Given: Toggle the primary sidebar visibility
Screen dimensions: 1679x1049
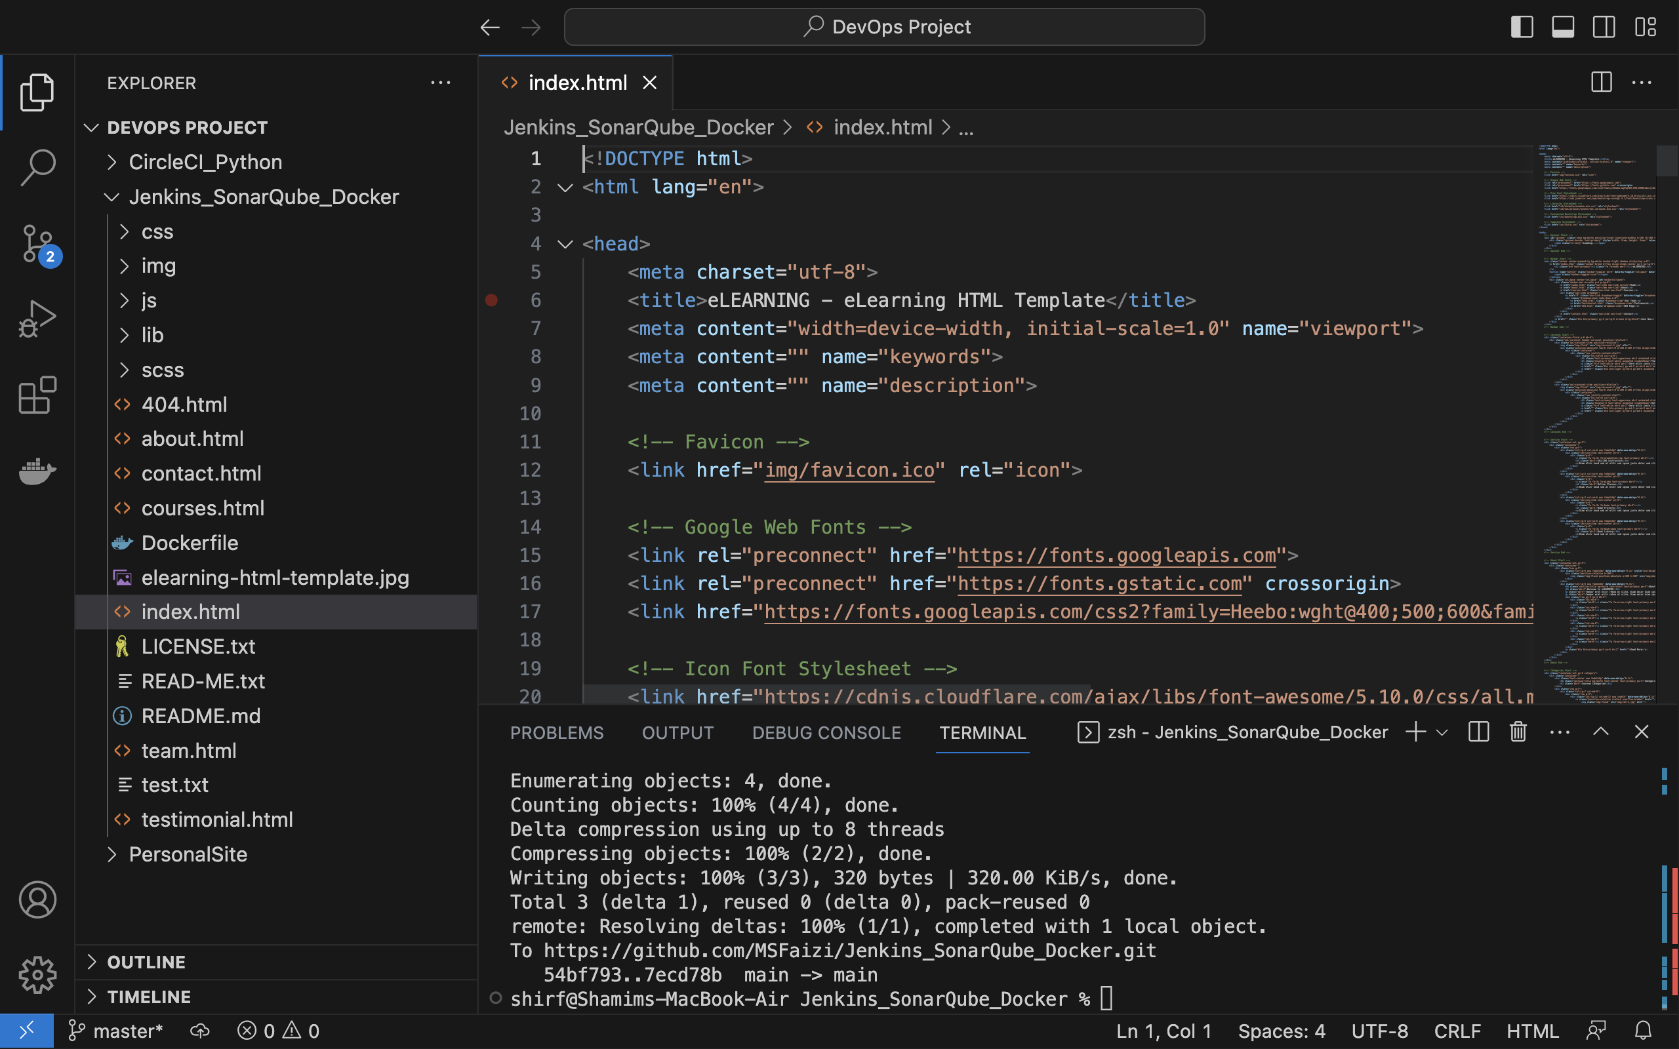Looking at the screenshot, I should pyautogui.click(x=1521, y=26).
